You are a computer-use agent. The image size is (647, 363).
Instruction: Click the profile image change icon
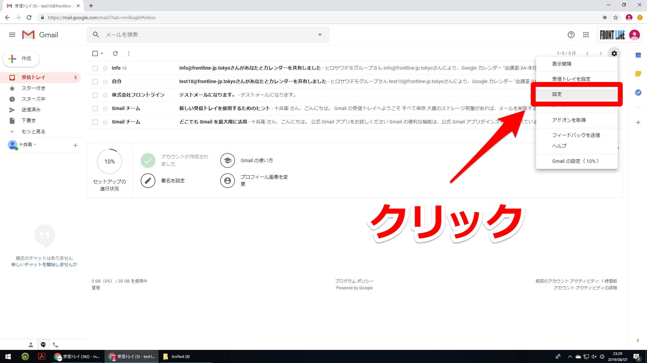(x=228, y=181)
